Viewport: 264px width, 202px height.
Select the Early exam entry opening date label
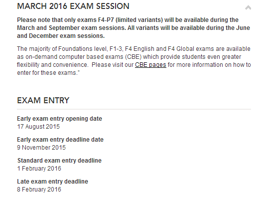coord(59,119)
